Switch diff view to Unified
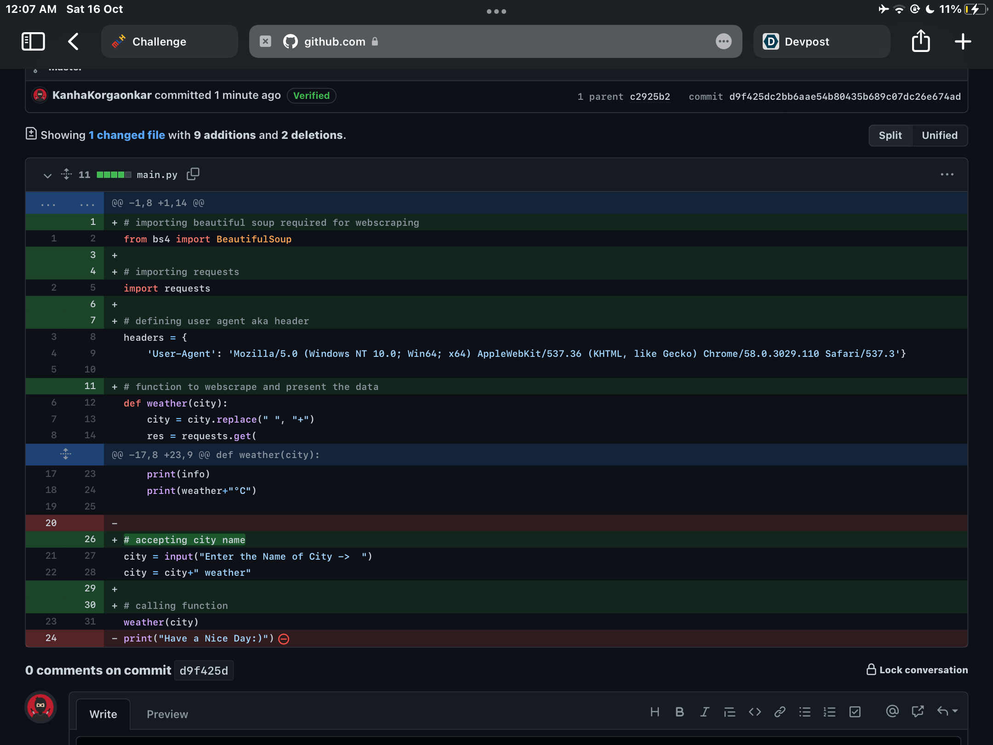Viewport: 993px width, 745px height. pos(939,135)
